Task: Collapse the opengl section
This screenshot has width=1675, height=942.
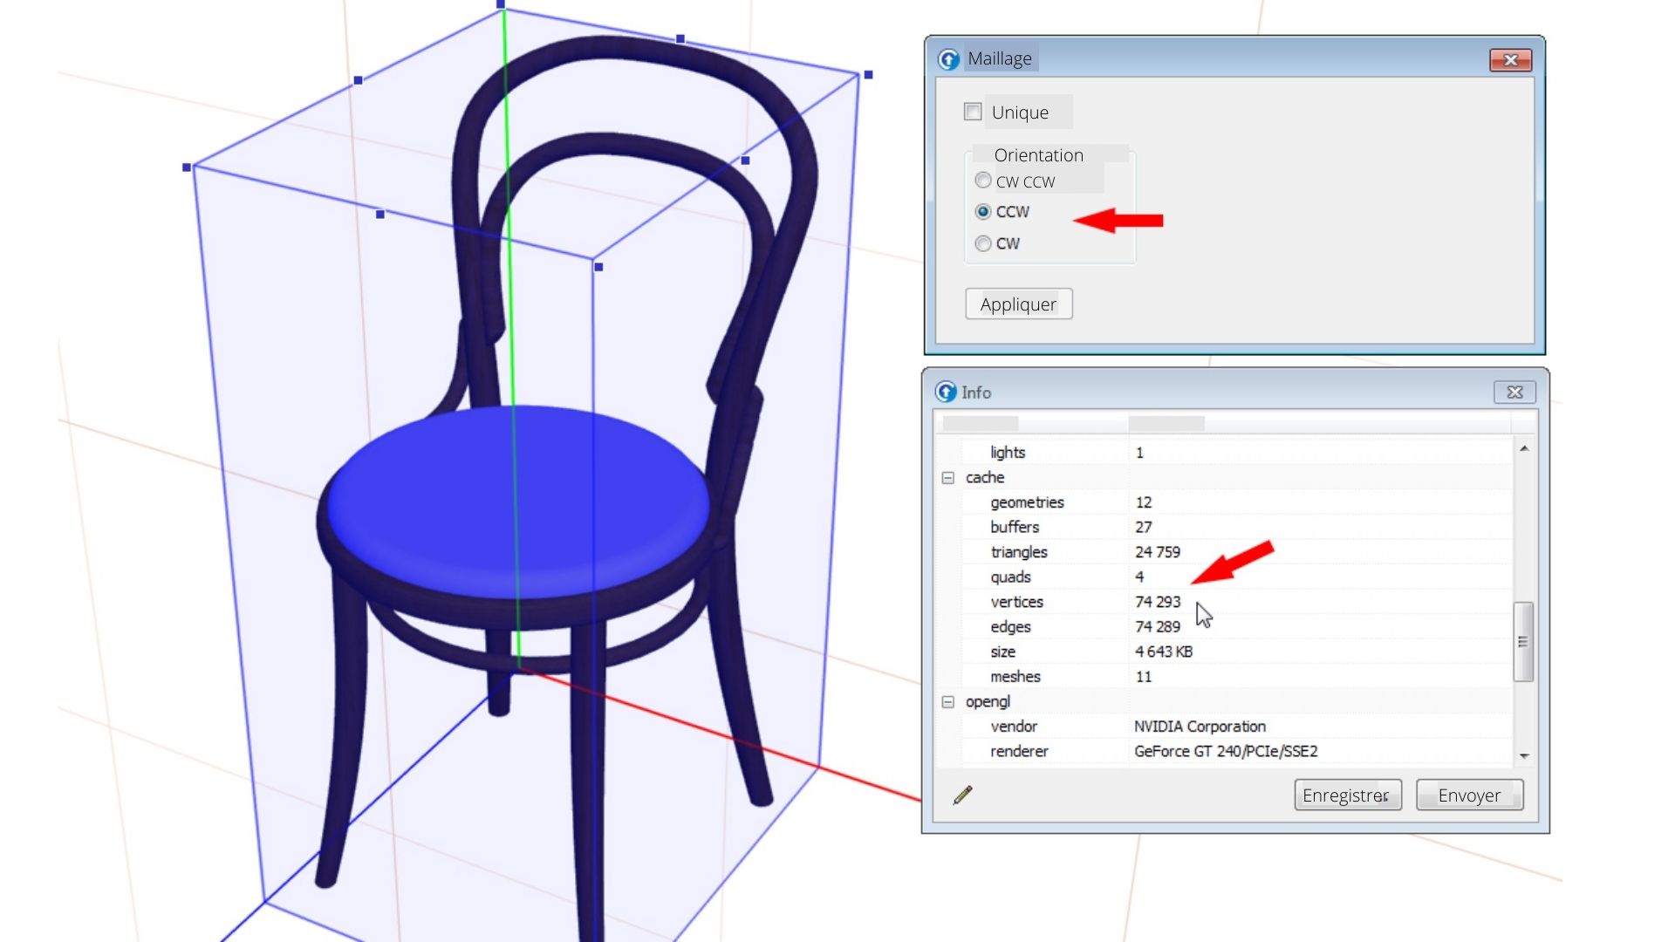Action: (948, 702)
